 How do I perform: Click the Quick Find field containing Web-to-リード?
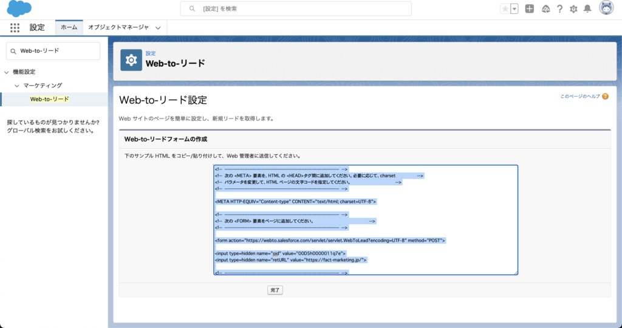(x=53, y=51)
